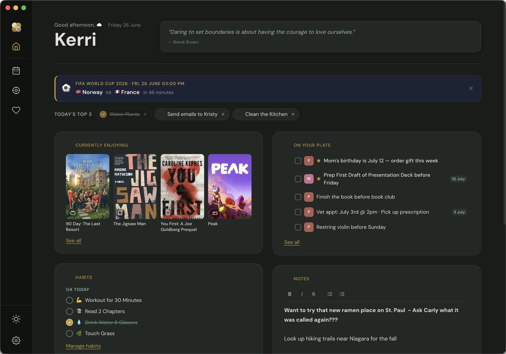Uncheck Drink Water 8 Glasses habit
Image resolution: width=506 pixels, height=354 pixels.
pyautogui.click(x=69, y=323)
